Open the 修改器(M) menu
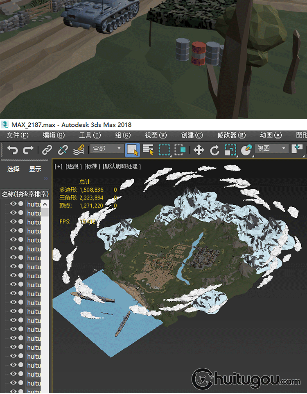 coord(232,135)
